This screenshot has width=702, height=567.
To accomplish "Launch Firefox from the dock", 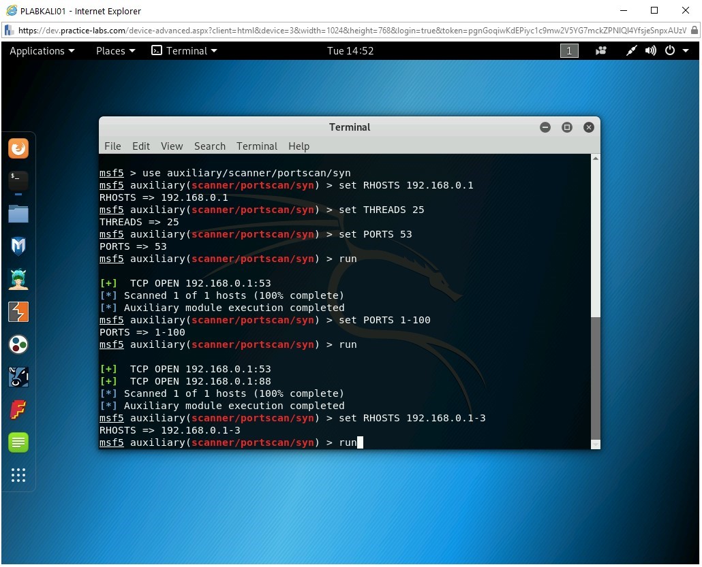I will coord(18,148).
